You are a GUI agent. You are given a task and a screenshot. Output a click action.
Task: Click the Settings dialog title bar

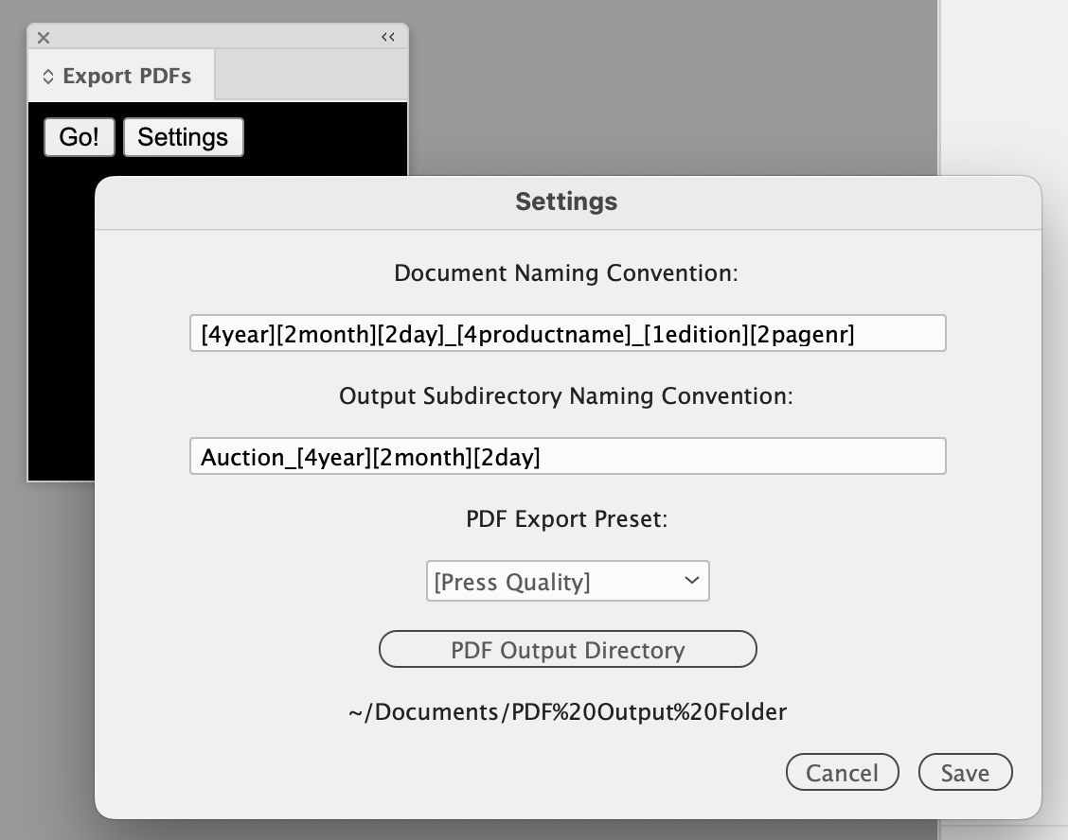[x=566, y=201]
